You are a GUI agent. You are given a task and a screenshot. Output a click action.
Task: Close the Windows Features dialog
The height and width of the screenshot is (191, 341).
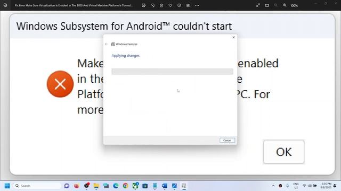pyautogui.click(x=233, y=37)
